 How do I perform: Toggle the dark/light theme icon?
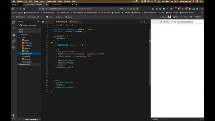pos(14,115)
